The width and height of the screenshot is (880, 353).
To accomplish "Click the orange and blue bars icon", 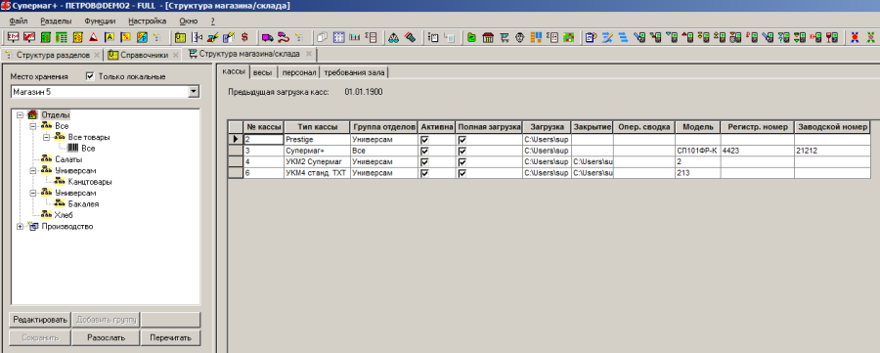I will (537, 37).
